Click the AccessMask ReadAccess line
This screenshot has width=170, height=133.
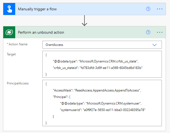pyautogui.click(x=97, y=90)
